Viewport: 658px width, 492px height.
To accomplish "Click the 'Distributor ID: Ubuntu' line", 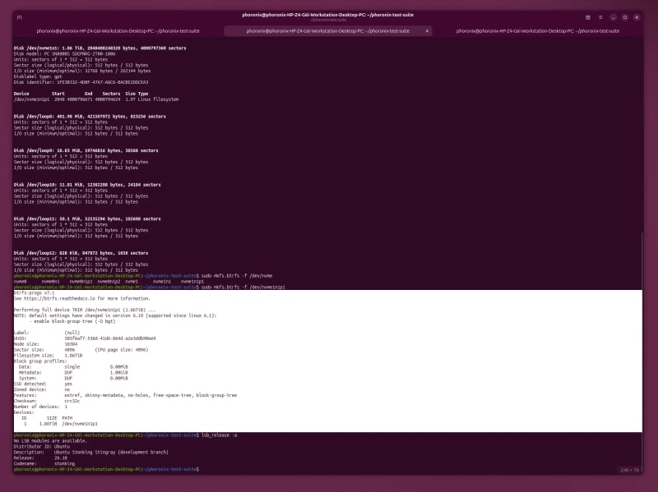I will point(42,447).
